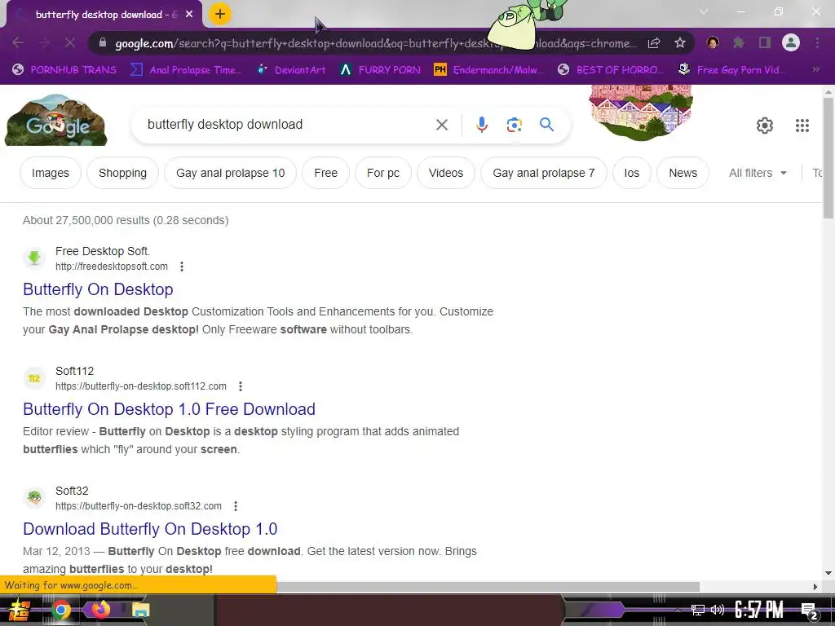The height and width of the screenshot is (626, 835).
Task: Open a new tab with the plus button
Action: (x=220, y=15)
